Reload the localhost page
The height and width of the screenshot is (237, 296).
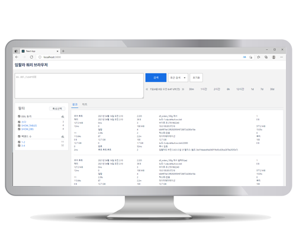click(31, 57)
